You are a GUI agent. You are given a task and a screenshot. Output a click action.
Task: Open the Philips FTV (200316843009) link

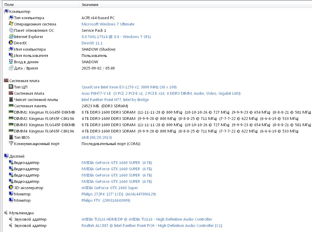point(106,201)
